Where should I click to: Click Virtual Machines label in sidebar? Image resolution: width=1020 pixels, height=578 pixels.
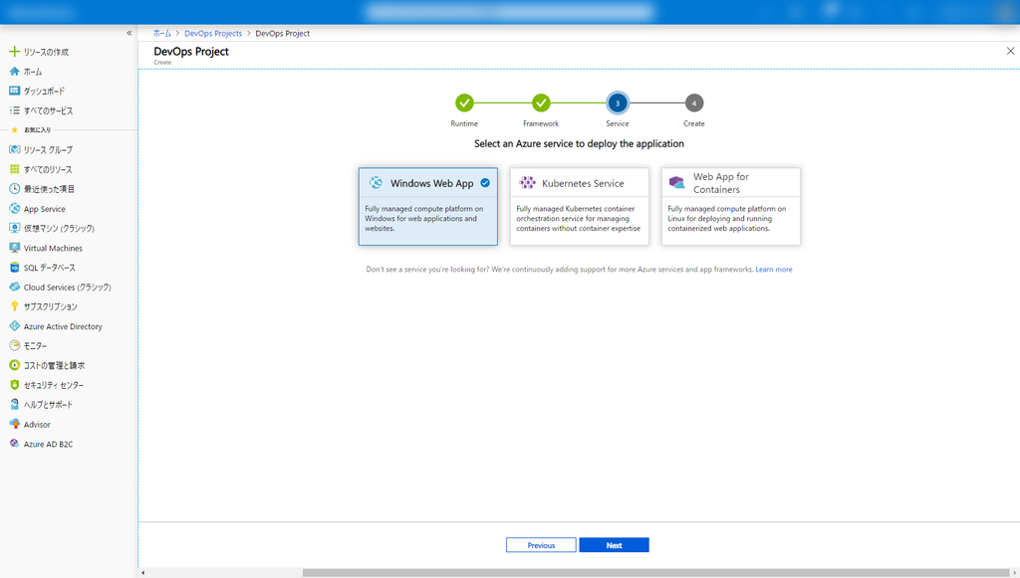(54, 248)
